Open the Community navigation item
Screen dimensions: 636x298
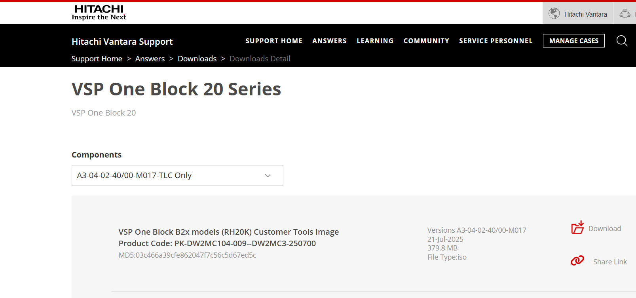(426, 41)
